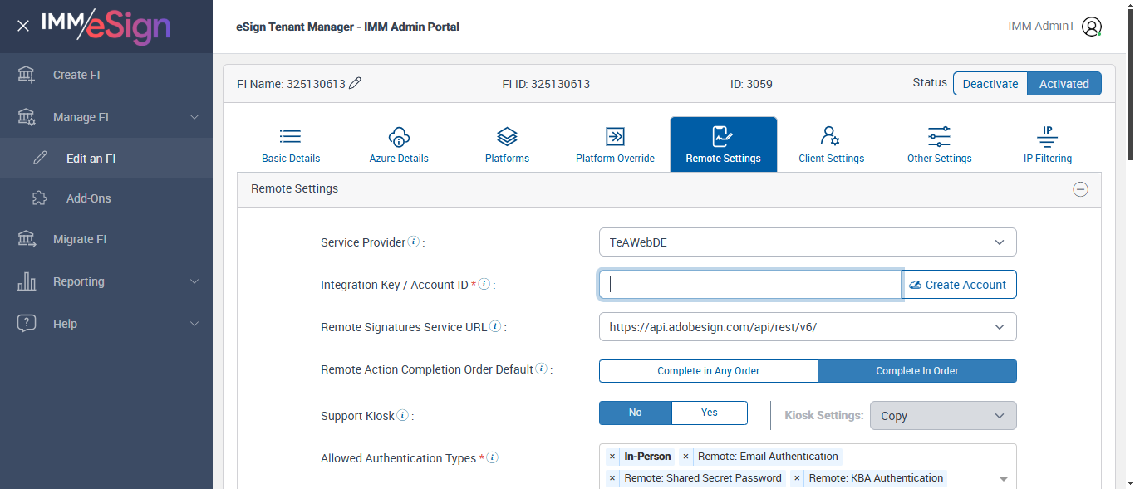Click Deactivate status toggle
This screenshot has height=489, width=1135.
(x=990, y=84)
